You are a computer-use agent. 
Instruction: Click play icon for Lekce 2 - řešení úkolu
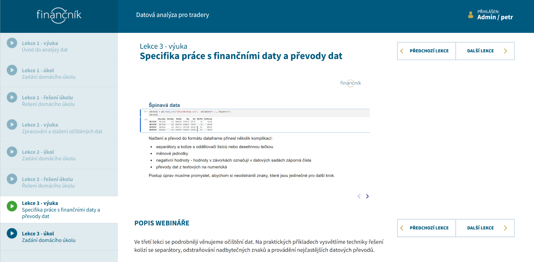12,179
